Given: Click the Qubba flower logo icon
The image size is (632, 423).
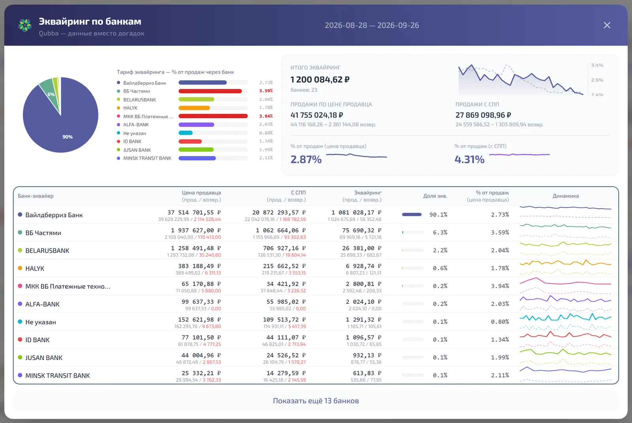Looking at the screenshot, I should (x=25, y=25).
